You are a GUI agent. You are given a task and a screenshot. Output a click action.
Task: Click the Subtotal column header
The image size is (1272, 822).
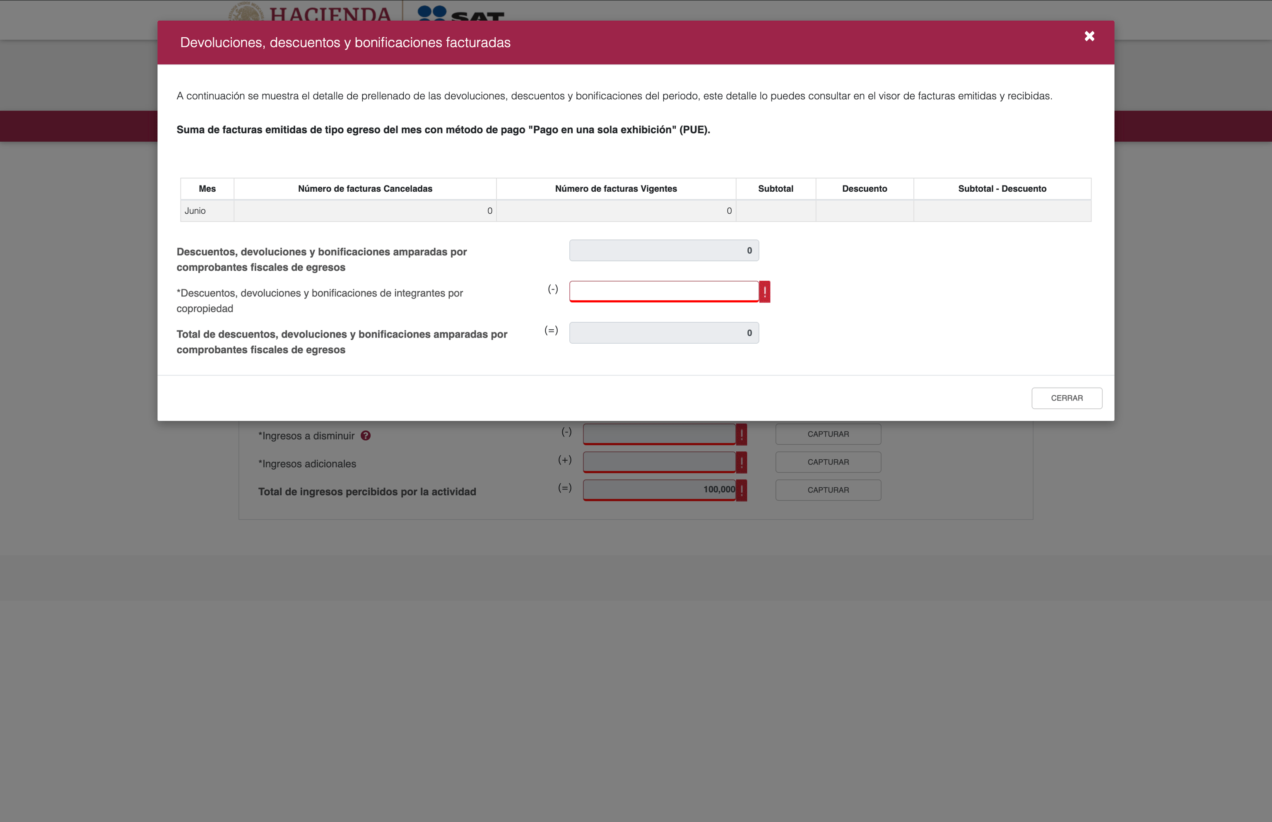775,189
